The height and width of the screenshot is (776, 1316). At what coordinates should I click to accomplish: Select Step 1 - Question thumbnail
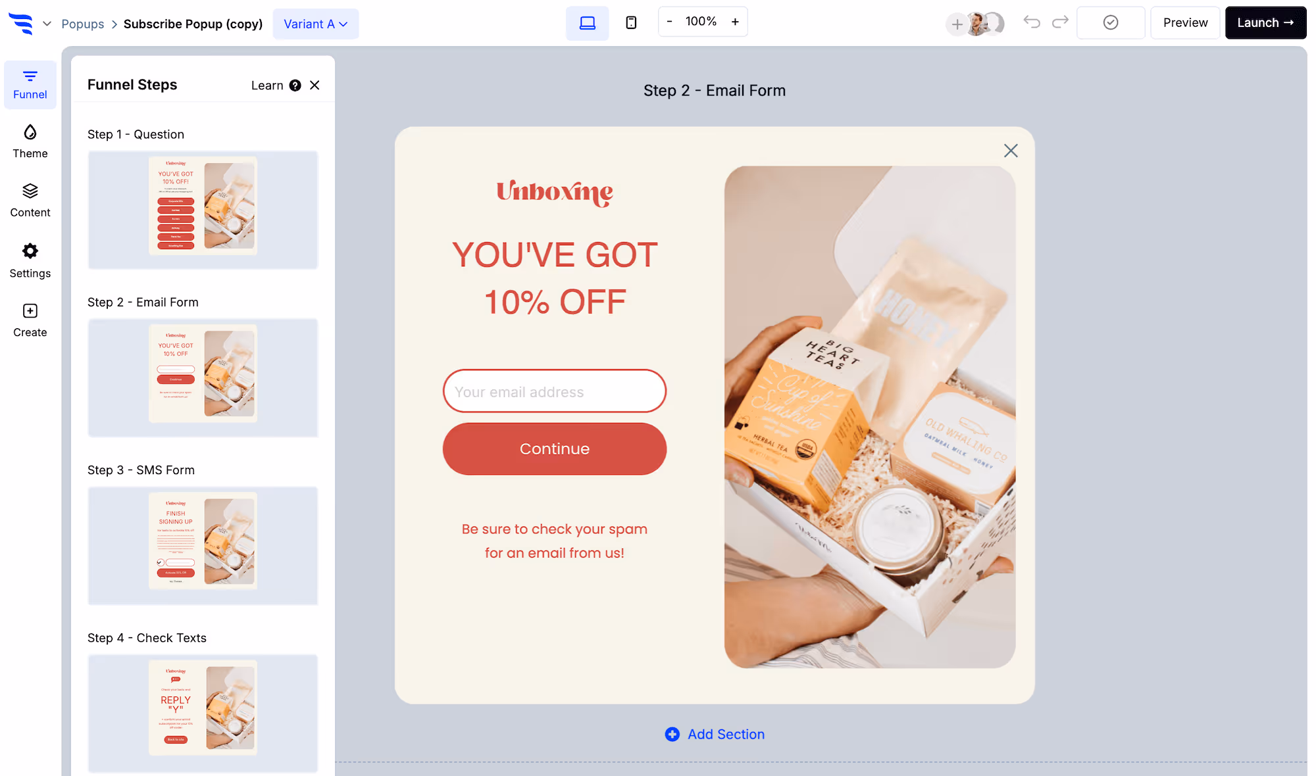[x=203, y=210]
